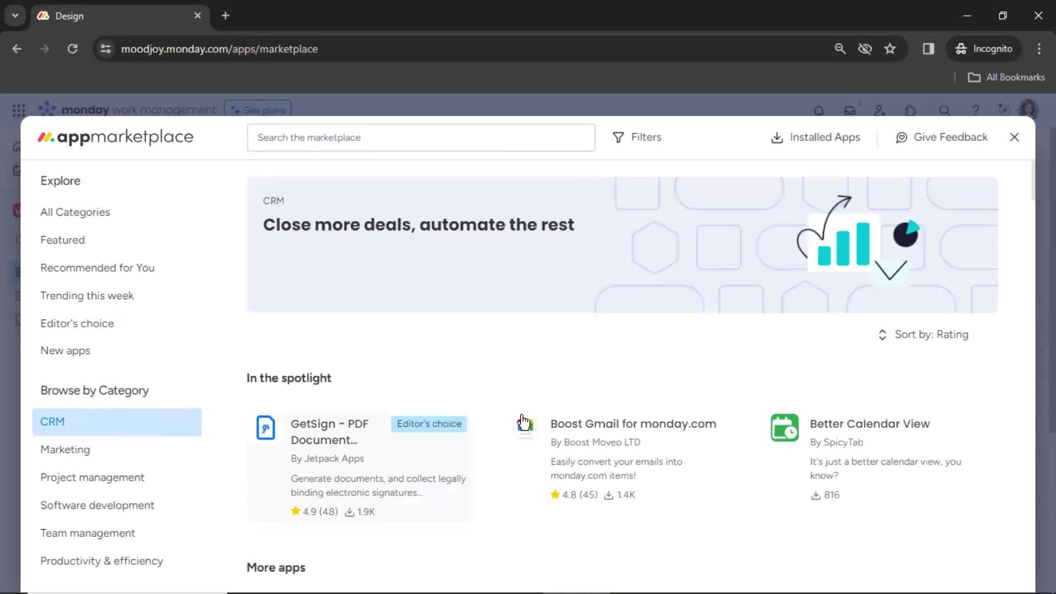Click the Boost Gmail 4.8 (45) rating
The width and height of the screenshot is (1056, 594).
pos(574,494)
